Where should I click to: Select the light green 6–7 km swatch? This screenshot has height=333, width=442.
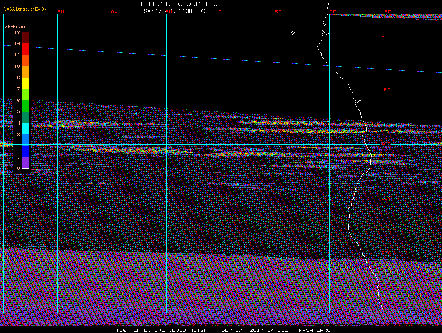pyautogui.click(x=26, y=95)
